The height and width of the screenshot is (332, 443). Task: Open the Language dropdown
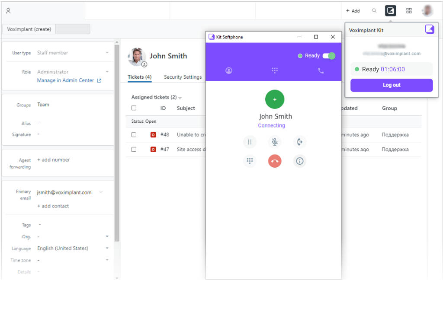click(107, 249)
